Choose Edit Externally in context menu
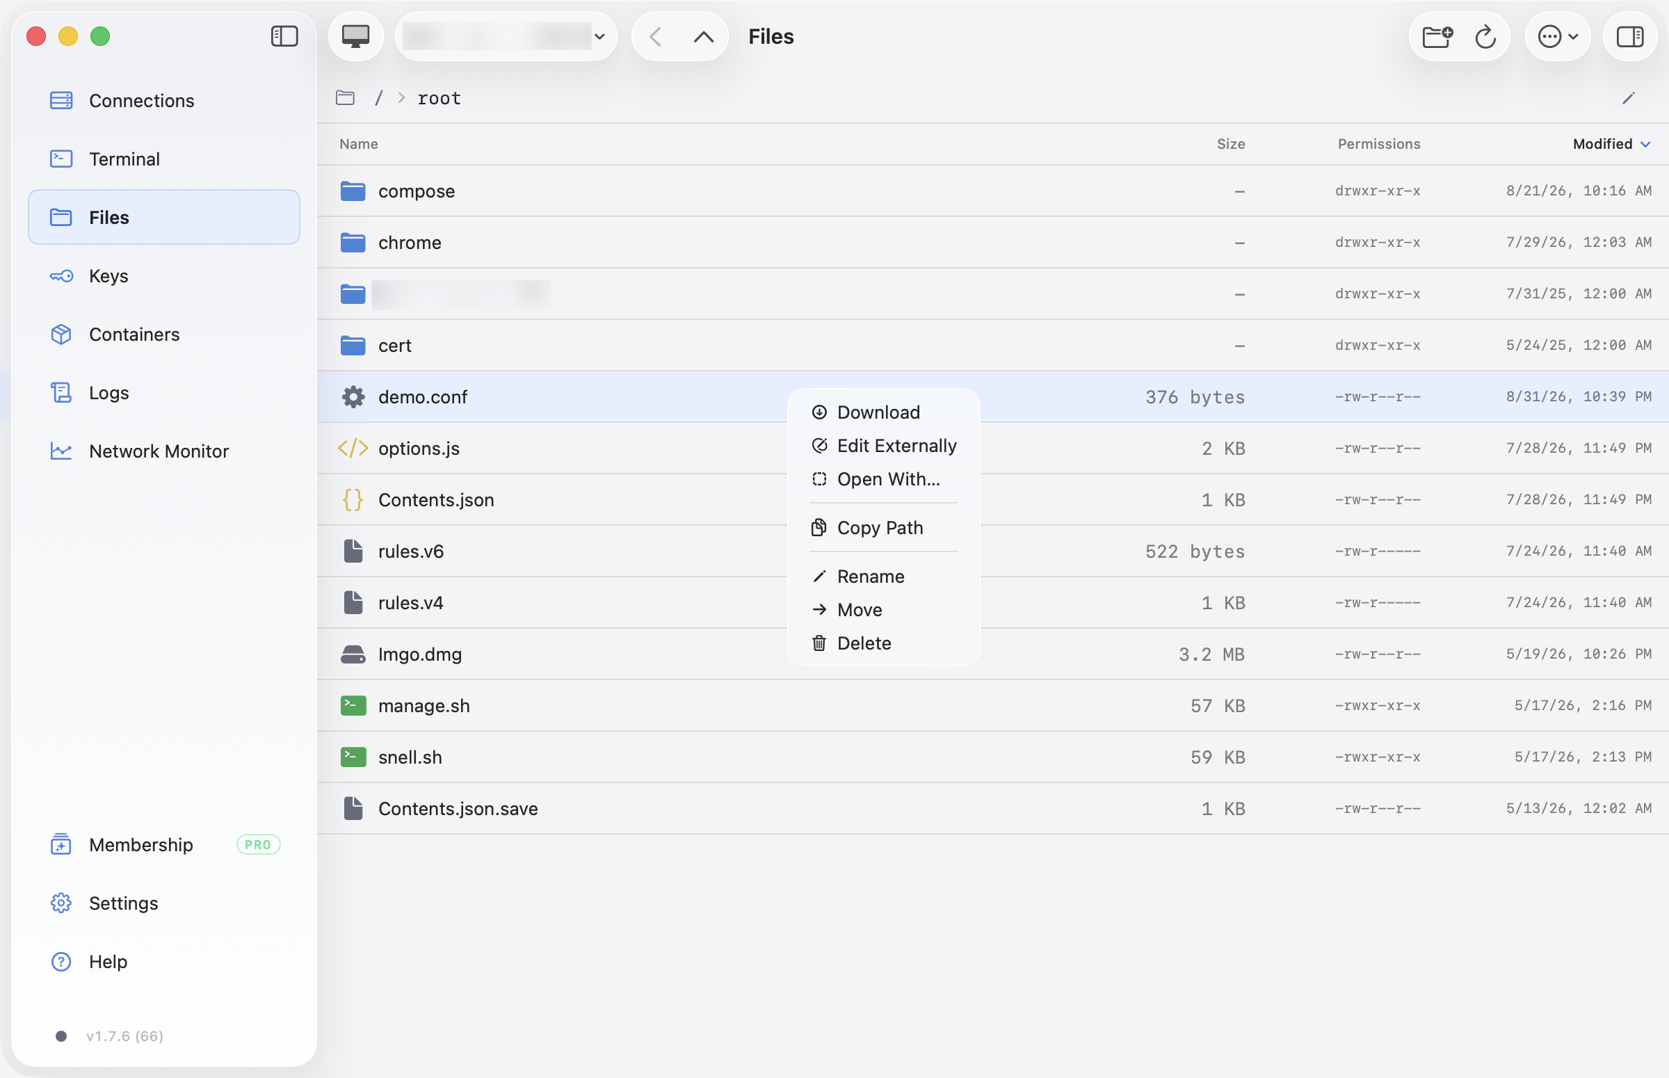 click(x=883, y=446)
